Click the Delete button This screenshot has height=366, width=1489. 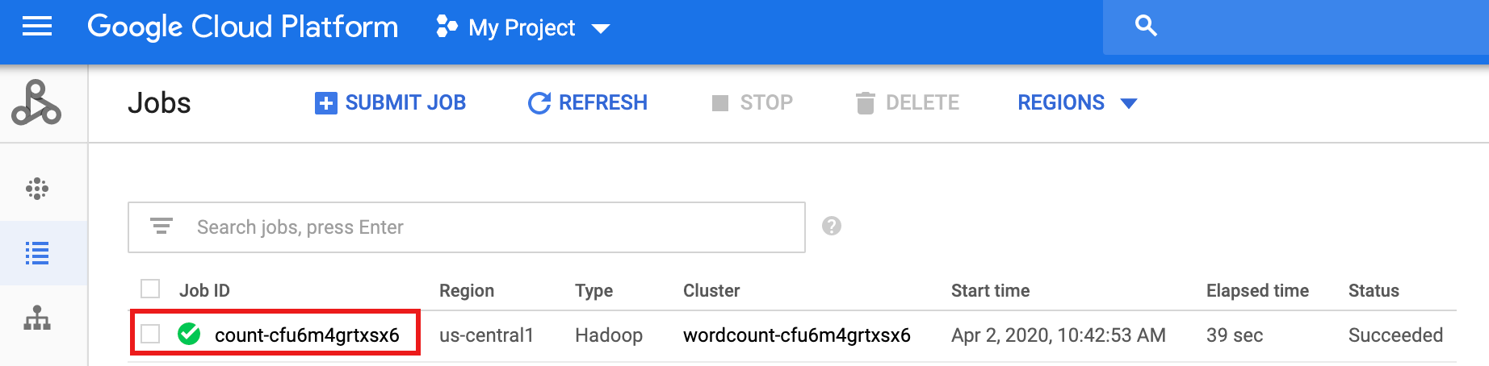click(x=908, y=103)
